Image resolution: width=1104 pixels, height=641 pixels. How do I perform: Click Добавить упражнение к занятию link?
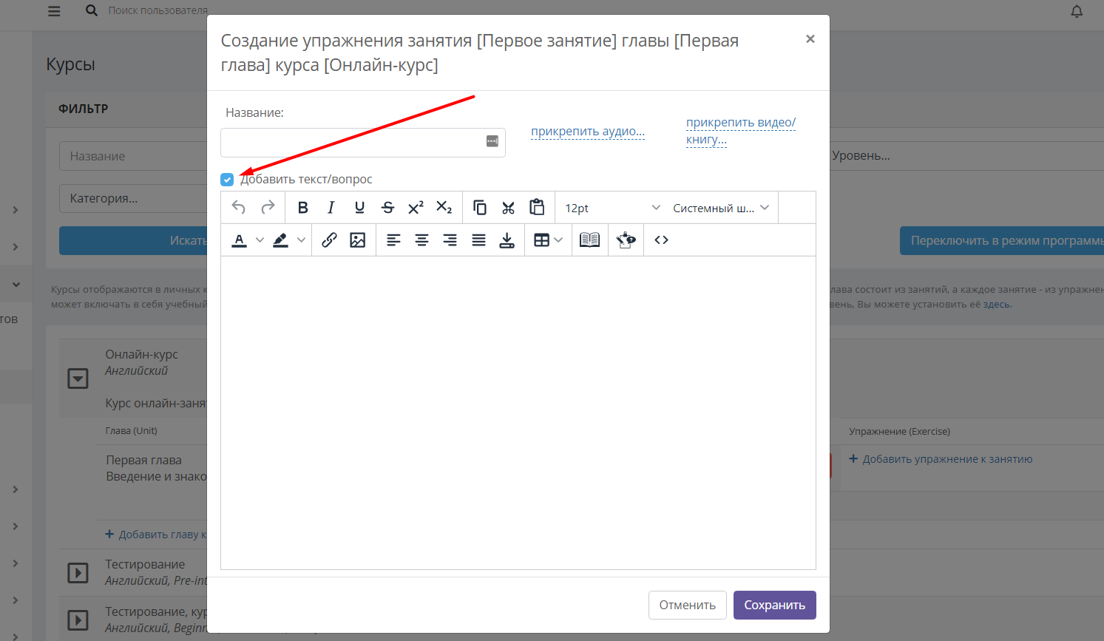(x=941, y=459)
